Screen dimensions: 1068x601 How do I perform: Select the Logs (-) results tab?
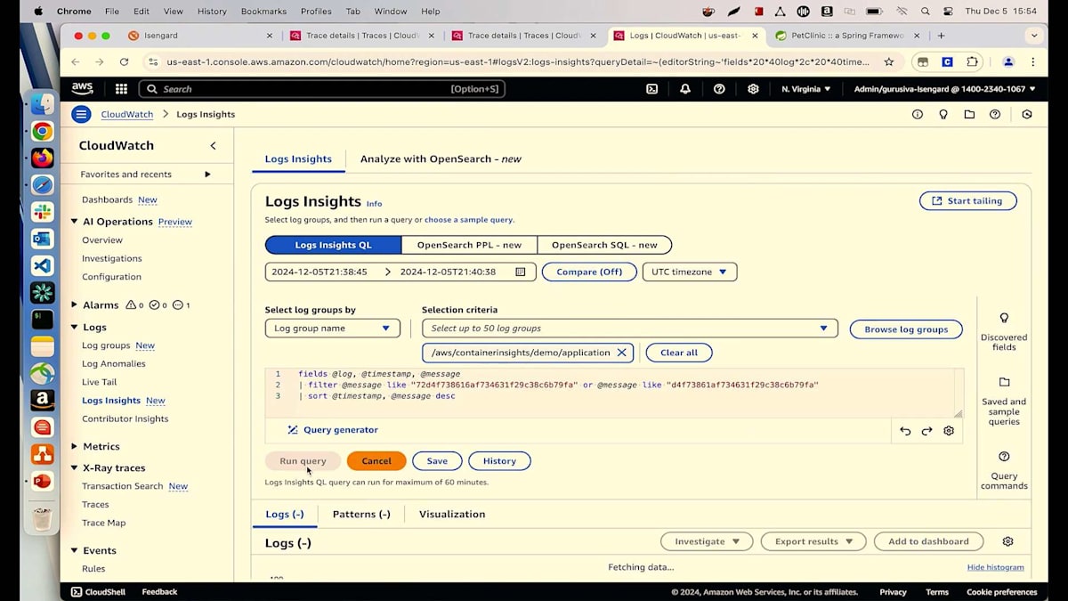[x=284, y=514]
